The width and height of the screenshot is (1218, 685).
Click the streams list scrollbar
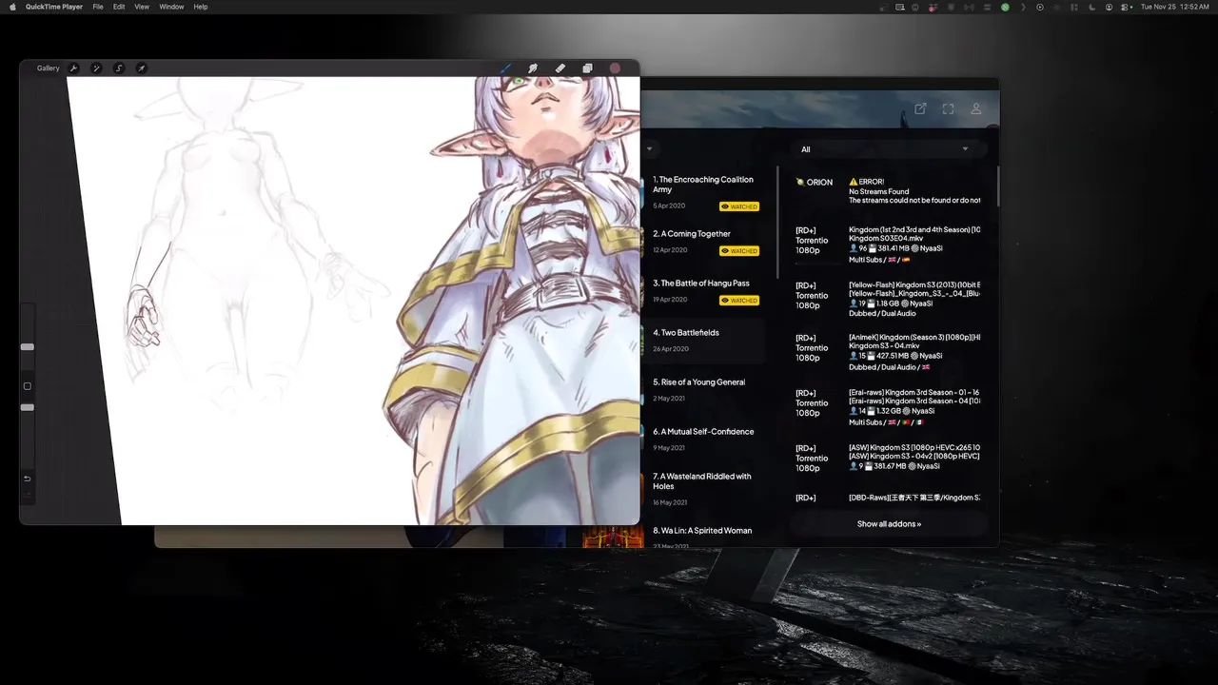997,186
